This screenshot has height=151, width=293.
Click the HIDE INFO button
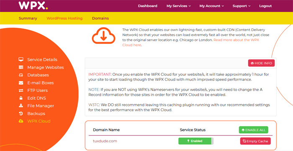[x=261, y=63]
